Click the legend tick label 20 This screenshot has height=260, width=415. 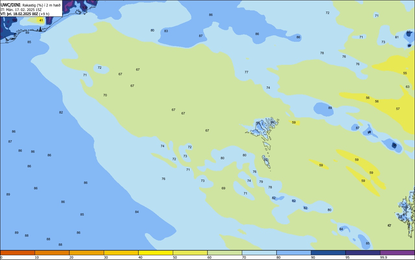(x=71, y=257)
